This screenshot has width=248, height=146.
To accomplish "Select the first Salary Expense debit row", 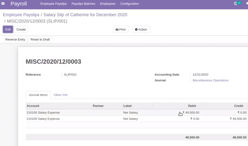I will [x=136, y=113].
